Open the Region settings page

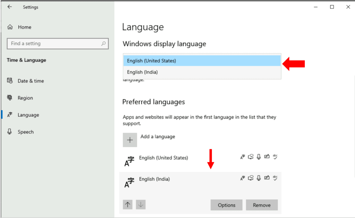pyautogui.click(x=25, y=98)
